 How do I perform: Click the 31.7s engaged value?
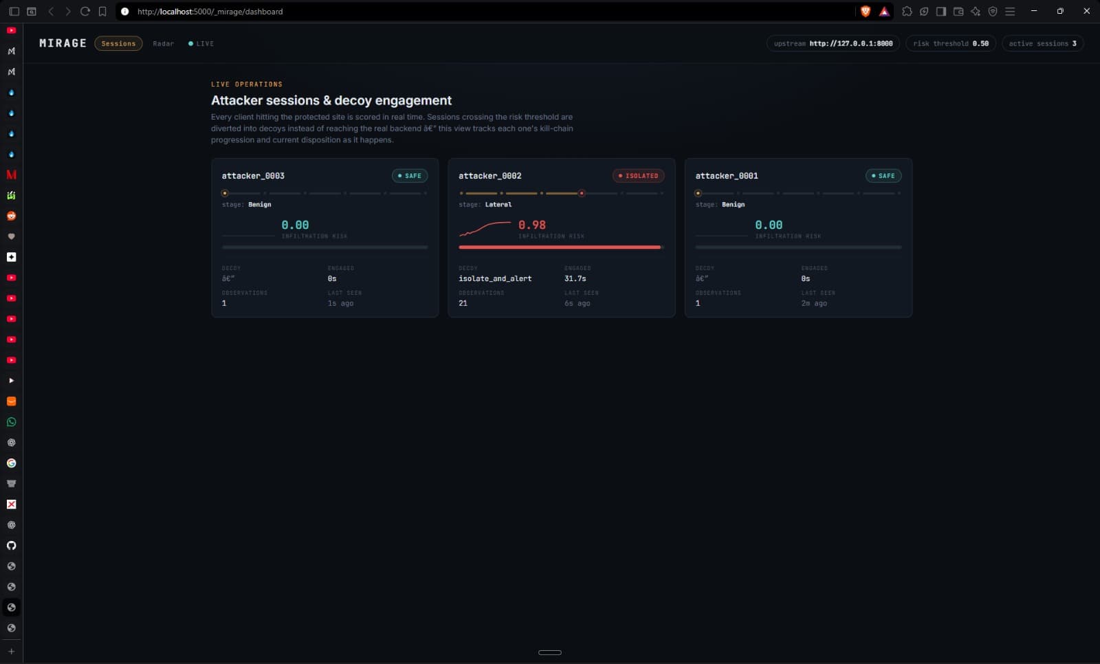[x=575, y=278]
